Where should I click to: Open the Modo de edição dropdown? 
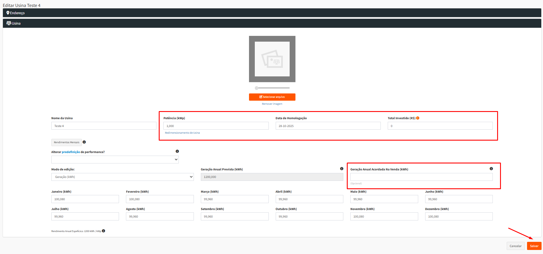click(122, 177)
